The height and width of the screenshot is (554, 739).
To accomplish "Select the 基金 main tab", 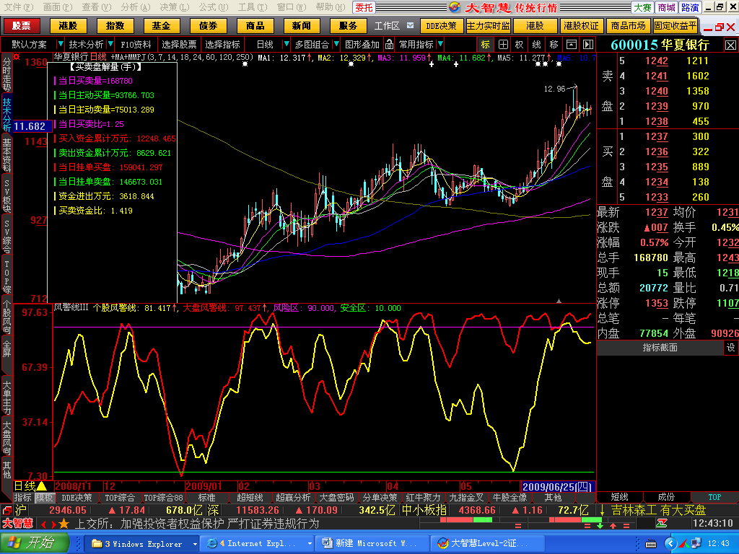I will (161, 25).
